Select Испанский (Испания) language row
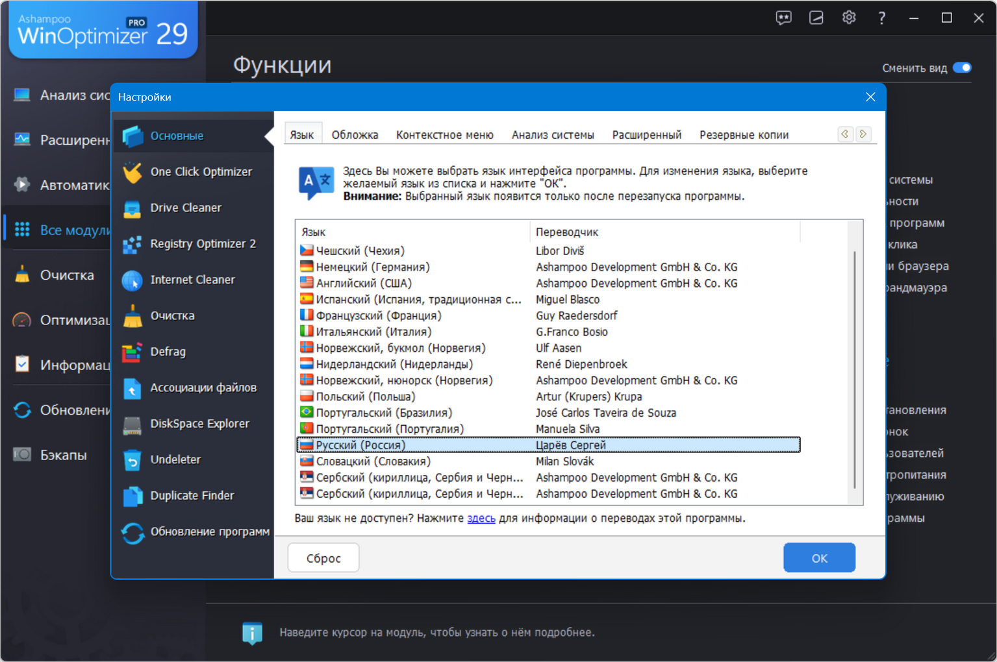The width and height of the screenshot is (997, 662). [x=548, y=300]
